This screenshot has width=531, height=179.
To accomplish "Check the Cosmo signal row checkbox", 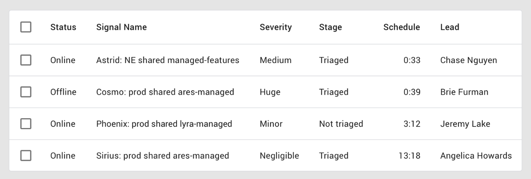I will pos(26,92).
